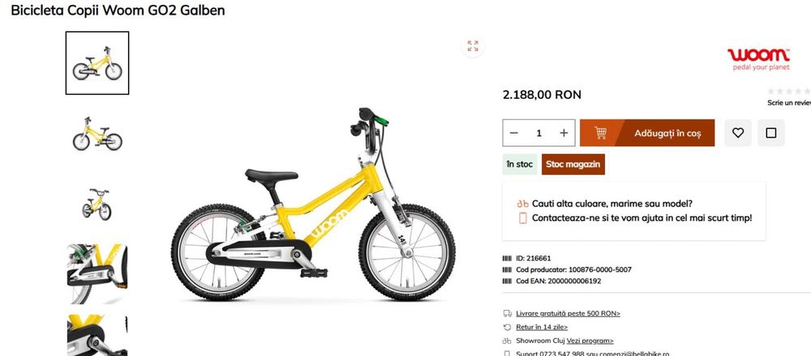Select first bike thumbnail facing right
This screenshot has width=811, height=356.
click(97, 63)
